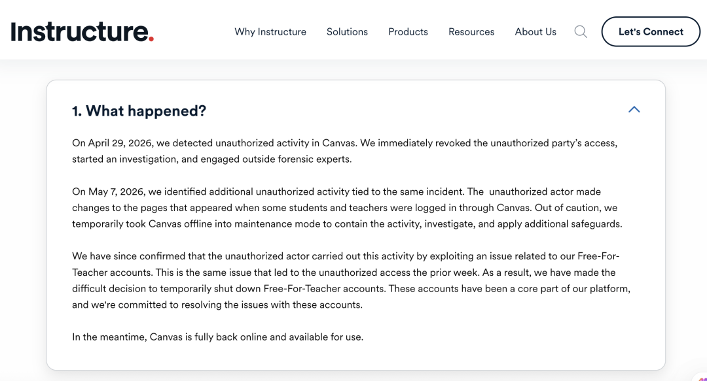707x381 pixels.
Task: Click the 'In the meantime, Canvas' sentence
Action: pos(218,337)
